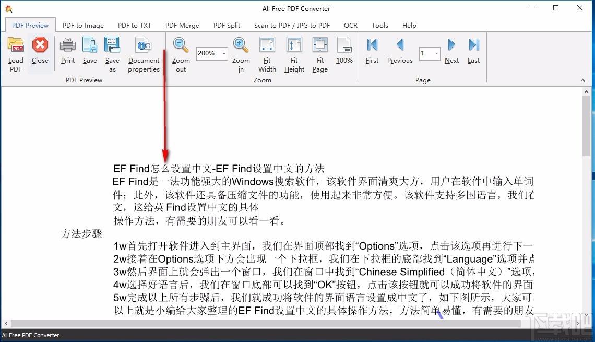Click the Zoom out magnifier
The image size is (595, 342).
tap(181, 45)
